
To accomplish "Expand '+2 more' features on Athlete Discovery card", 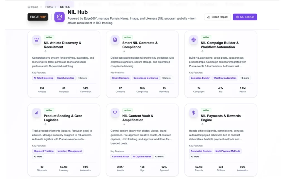I will click(x=82, y=78).
